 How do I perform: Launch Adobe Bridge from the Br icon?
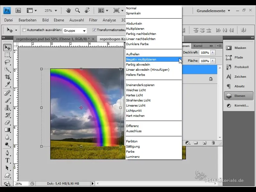(18, 11)
